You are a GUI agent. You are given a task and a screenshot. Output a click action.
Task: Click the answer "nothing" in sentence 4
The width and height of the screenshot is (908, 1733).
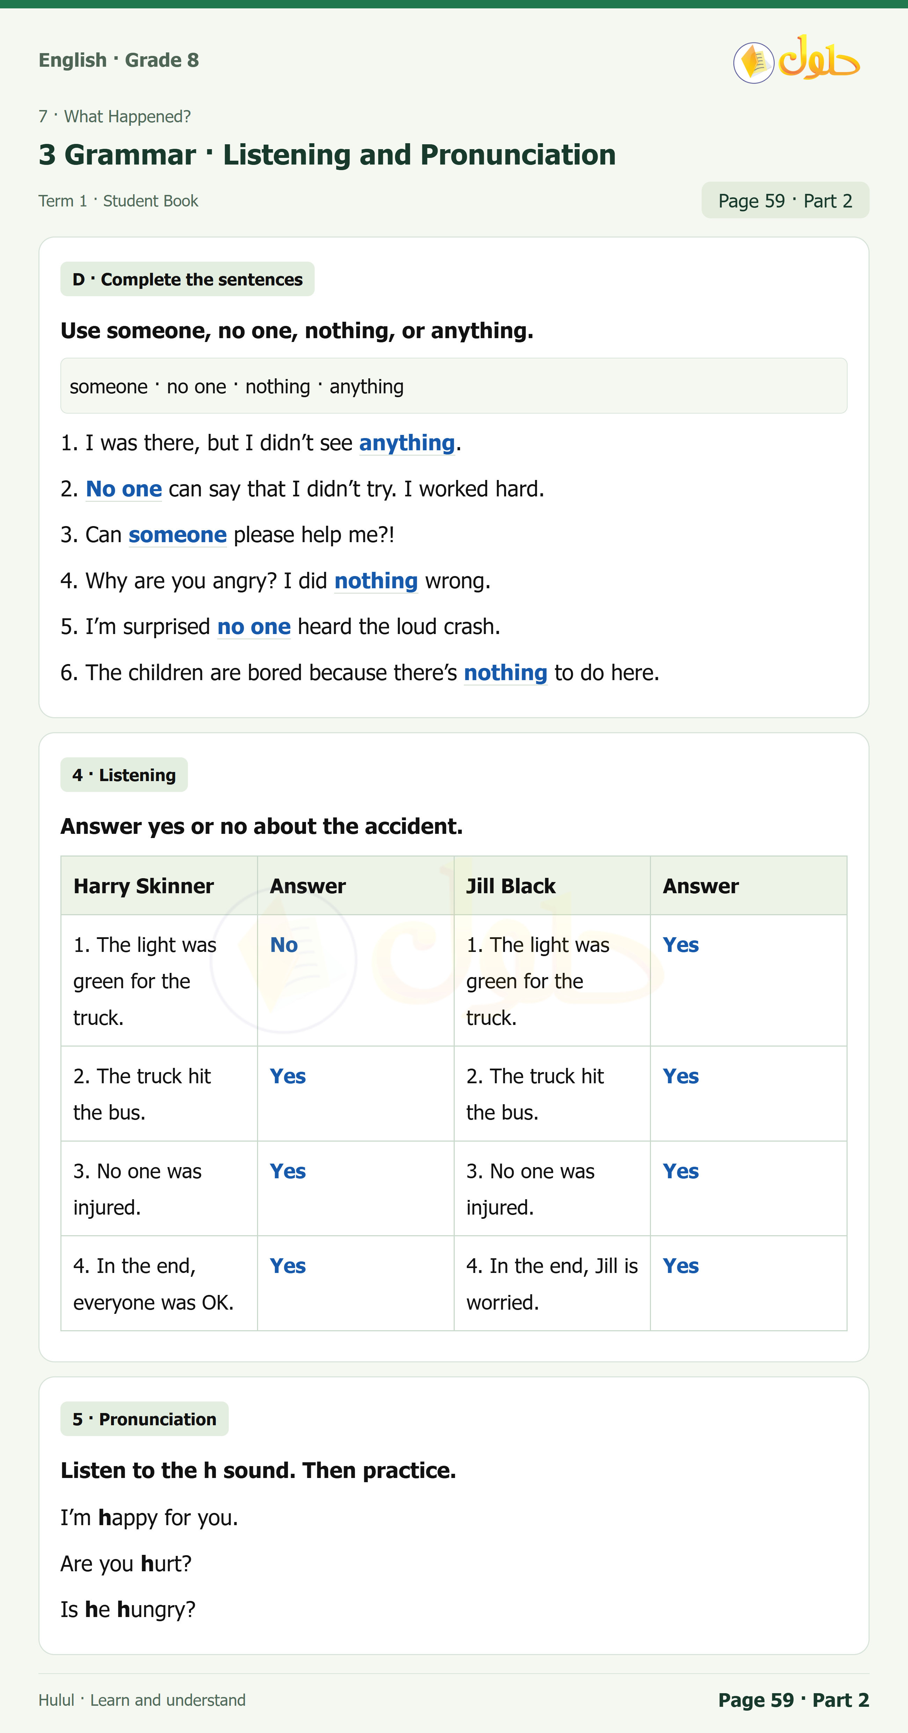pos(376,581)
